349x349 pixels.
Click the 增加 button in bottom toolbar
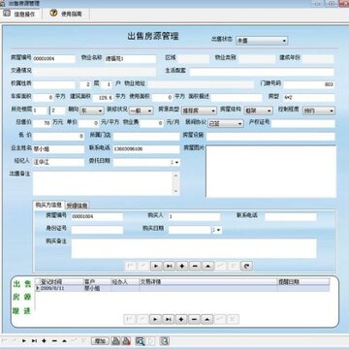point(100,340)
